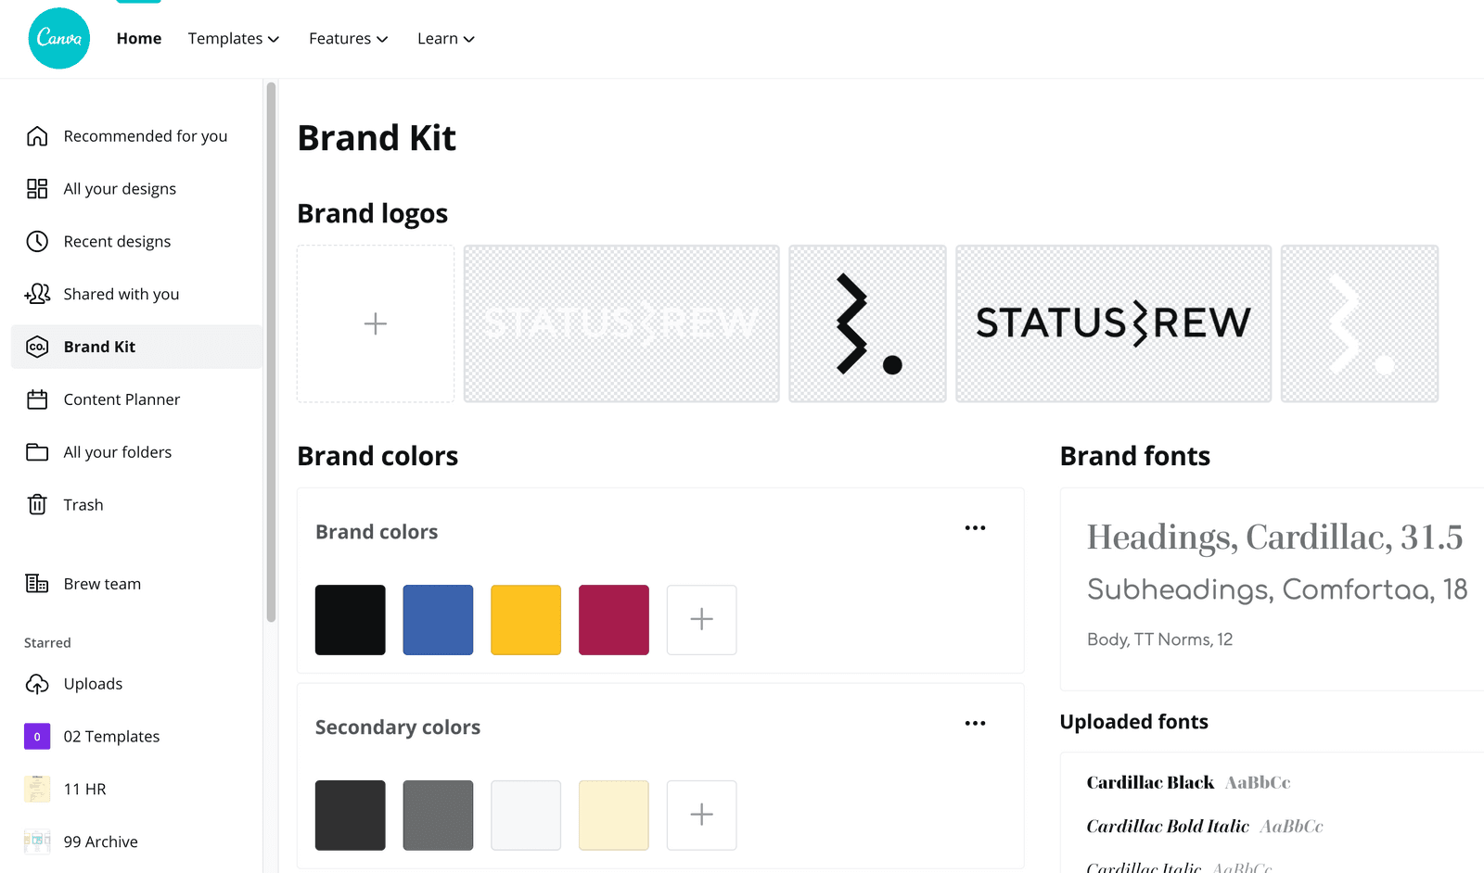
Task: Click the Recent designs clock icon
Action: pos(37,242)
